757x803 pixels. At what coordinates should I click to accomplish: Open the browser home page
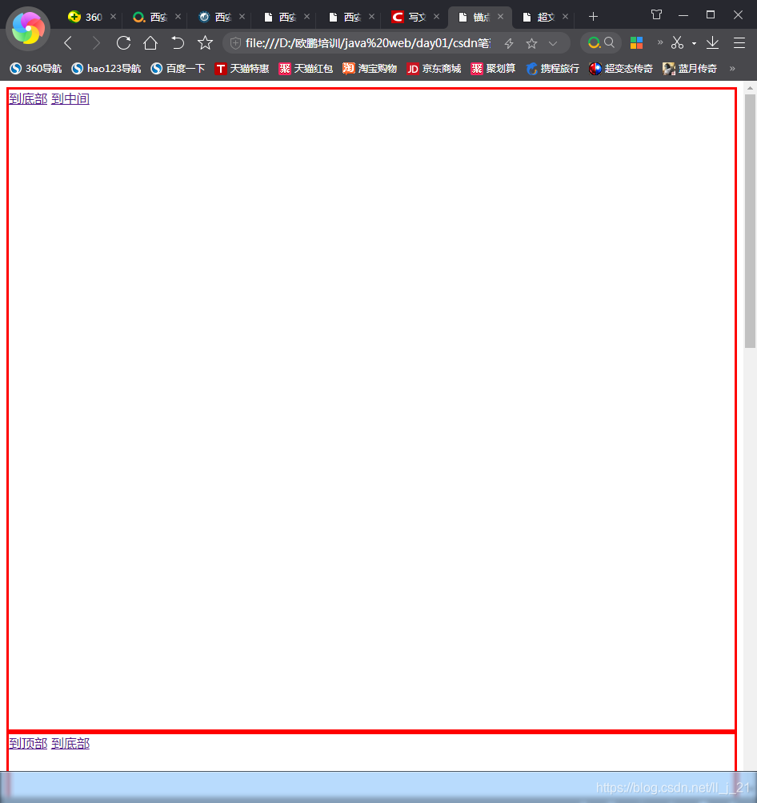coord(150,43)
